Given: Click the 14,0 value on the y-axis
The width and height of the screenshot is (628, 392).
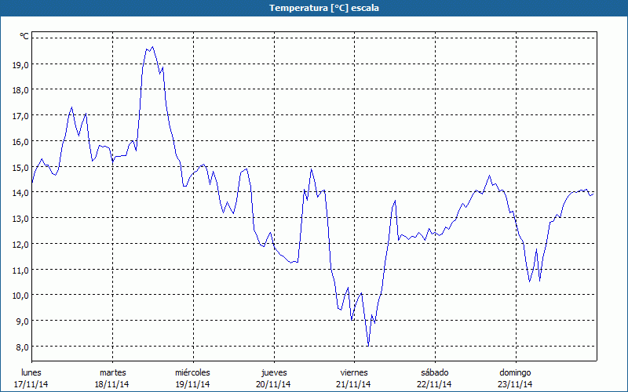Looking at the screenshot, I should (20, 193).
